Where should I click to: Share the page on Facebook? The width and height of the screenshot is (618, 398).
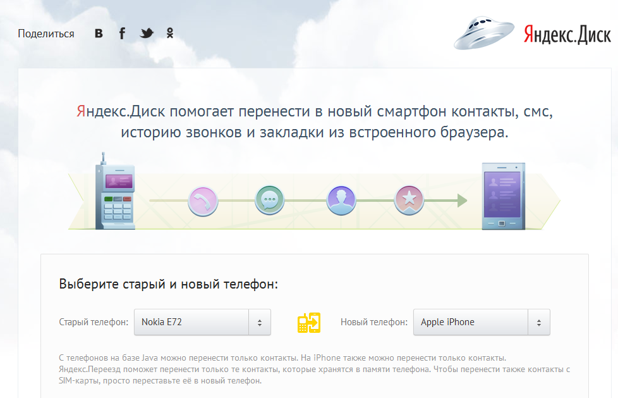[123, 34]
